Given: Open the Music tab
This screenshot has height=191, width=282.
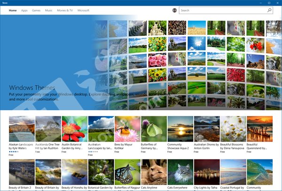Looking at the screenshot, I should [49, 10].
